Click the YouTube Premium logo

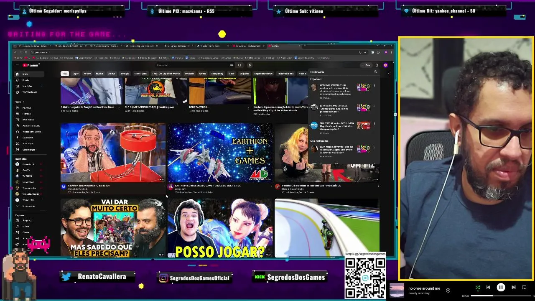point(30,65)
